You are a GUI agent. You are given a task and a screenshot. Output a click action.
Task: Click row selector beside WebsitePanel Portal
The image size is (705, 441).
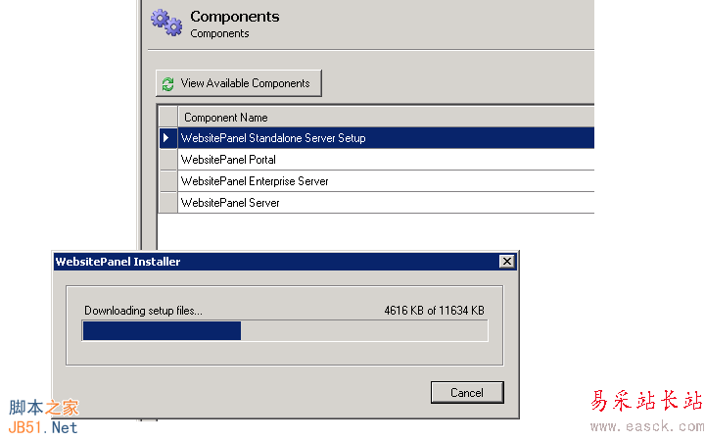[167, 160]
